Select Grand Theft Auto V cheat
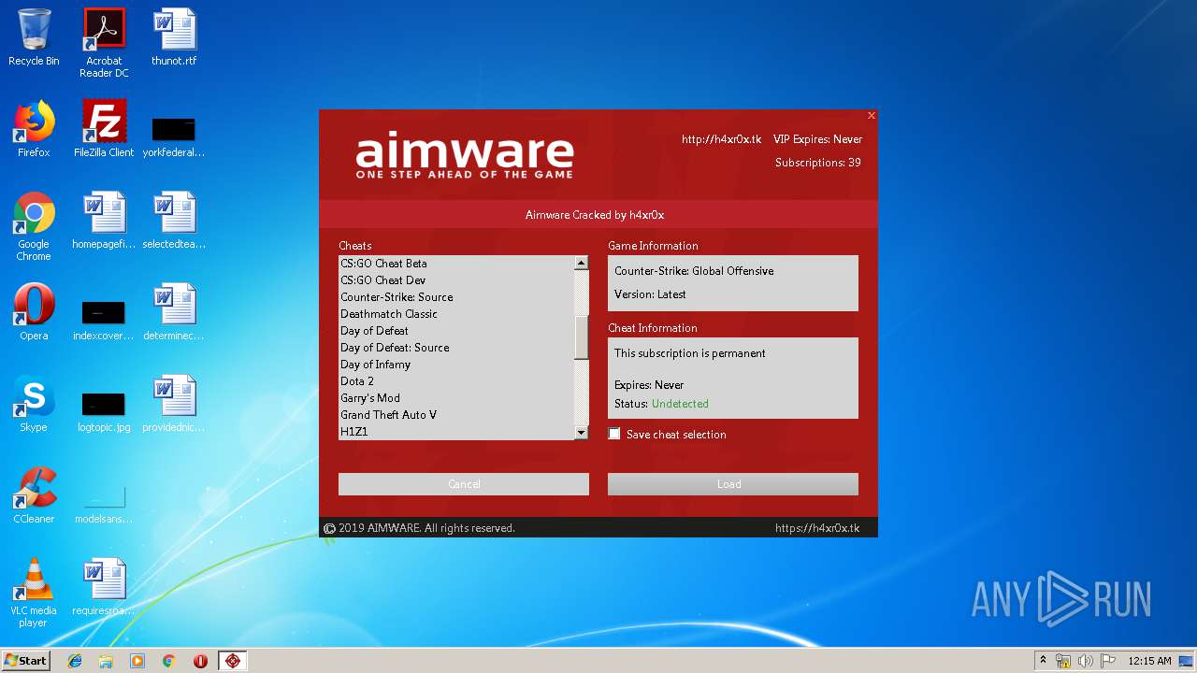The image size is (1197, 673). coord(456,415)
